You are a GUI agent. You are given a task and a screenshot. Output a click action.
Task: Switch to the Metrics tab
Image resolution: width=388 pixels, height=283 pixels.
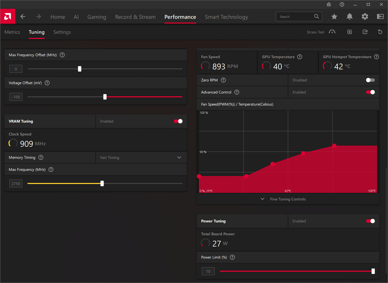[x=12, y=32]
